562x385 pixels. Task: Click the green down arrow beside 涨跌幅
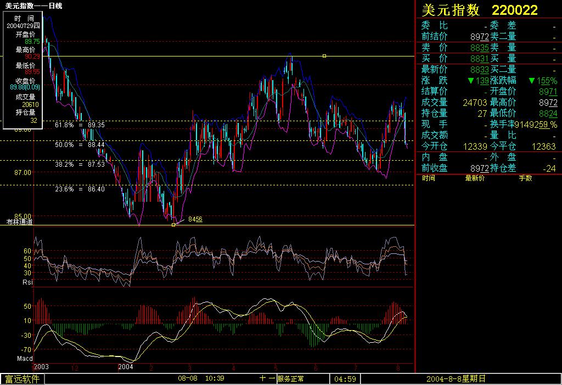coord(531,81)
